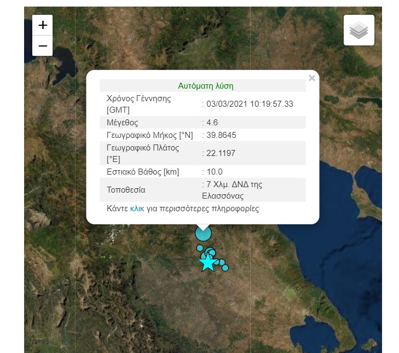Select the rightmost small teal earthquake circle
The image size is (399, 353).
[225, 268]
